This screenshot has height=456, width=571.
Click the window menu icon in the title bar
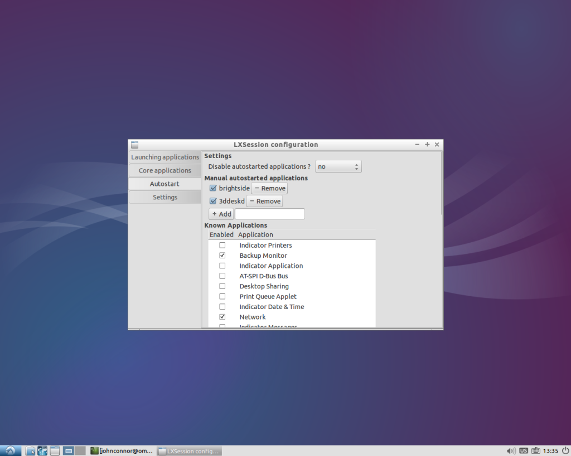pos(134,145)
